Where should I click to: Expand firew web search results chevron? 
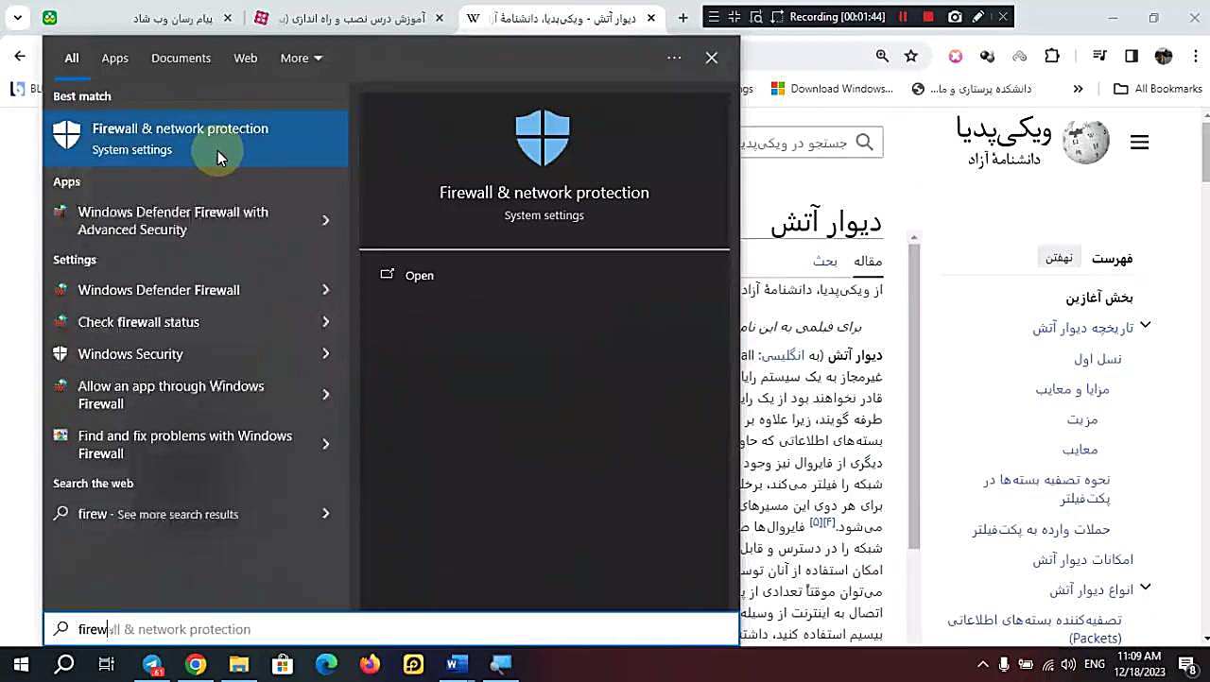click(x=325, y=514)
